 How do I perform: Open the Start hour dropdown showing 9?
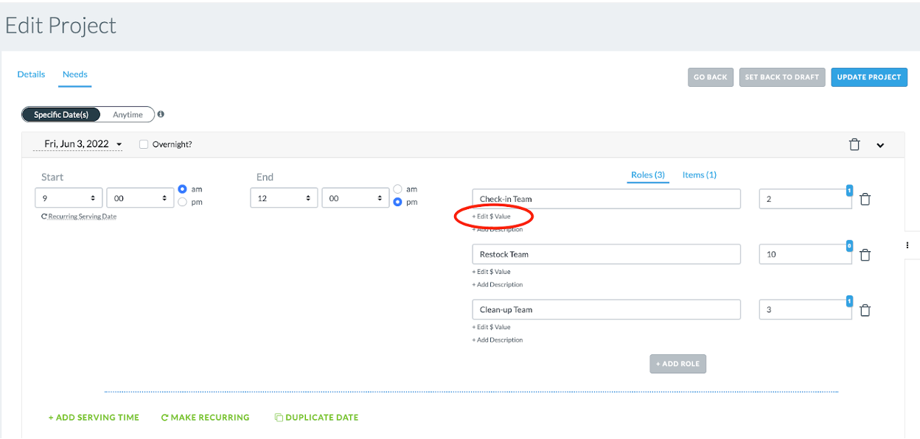[x=69, y=198]
